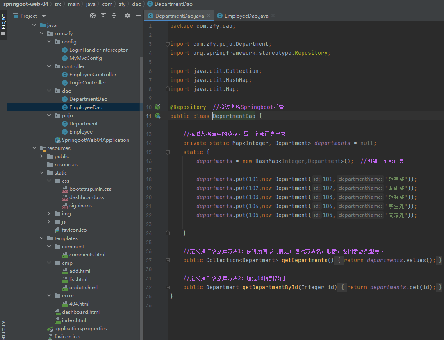
Task: Expand the folded getDepartments method body
Action: coord(168,260)
